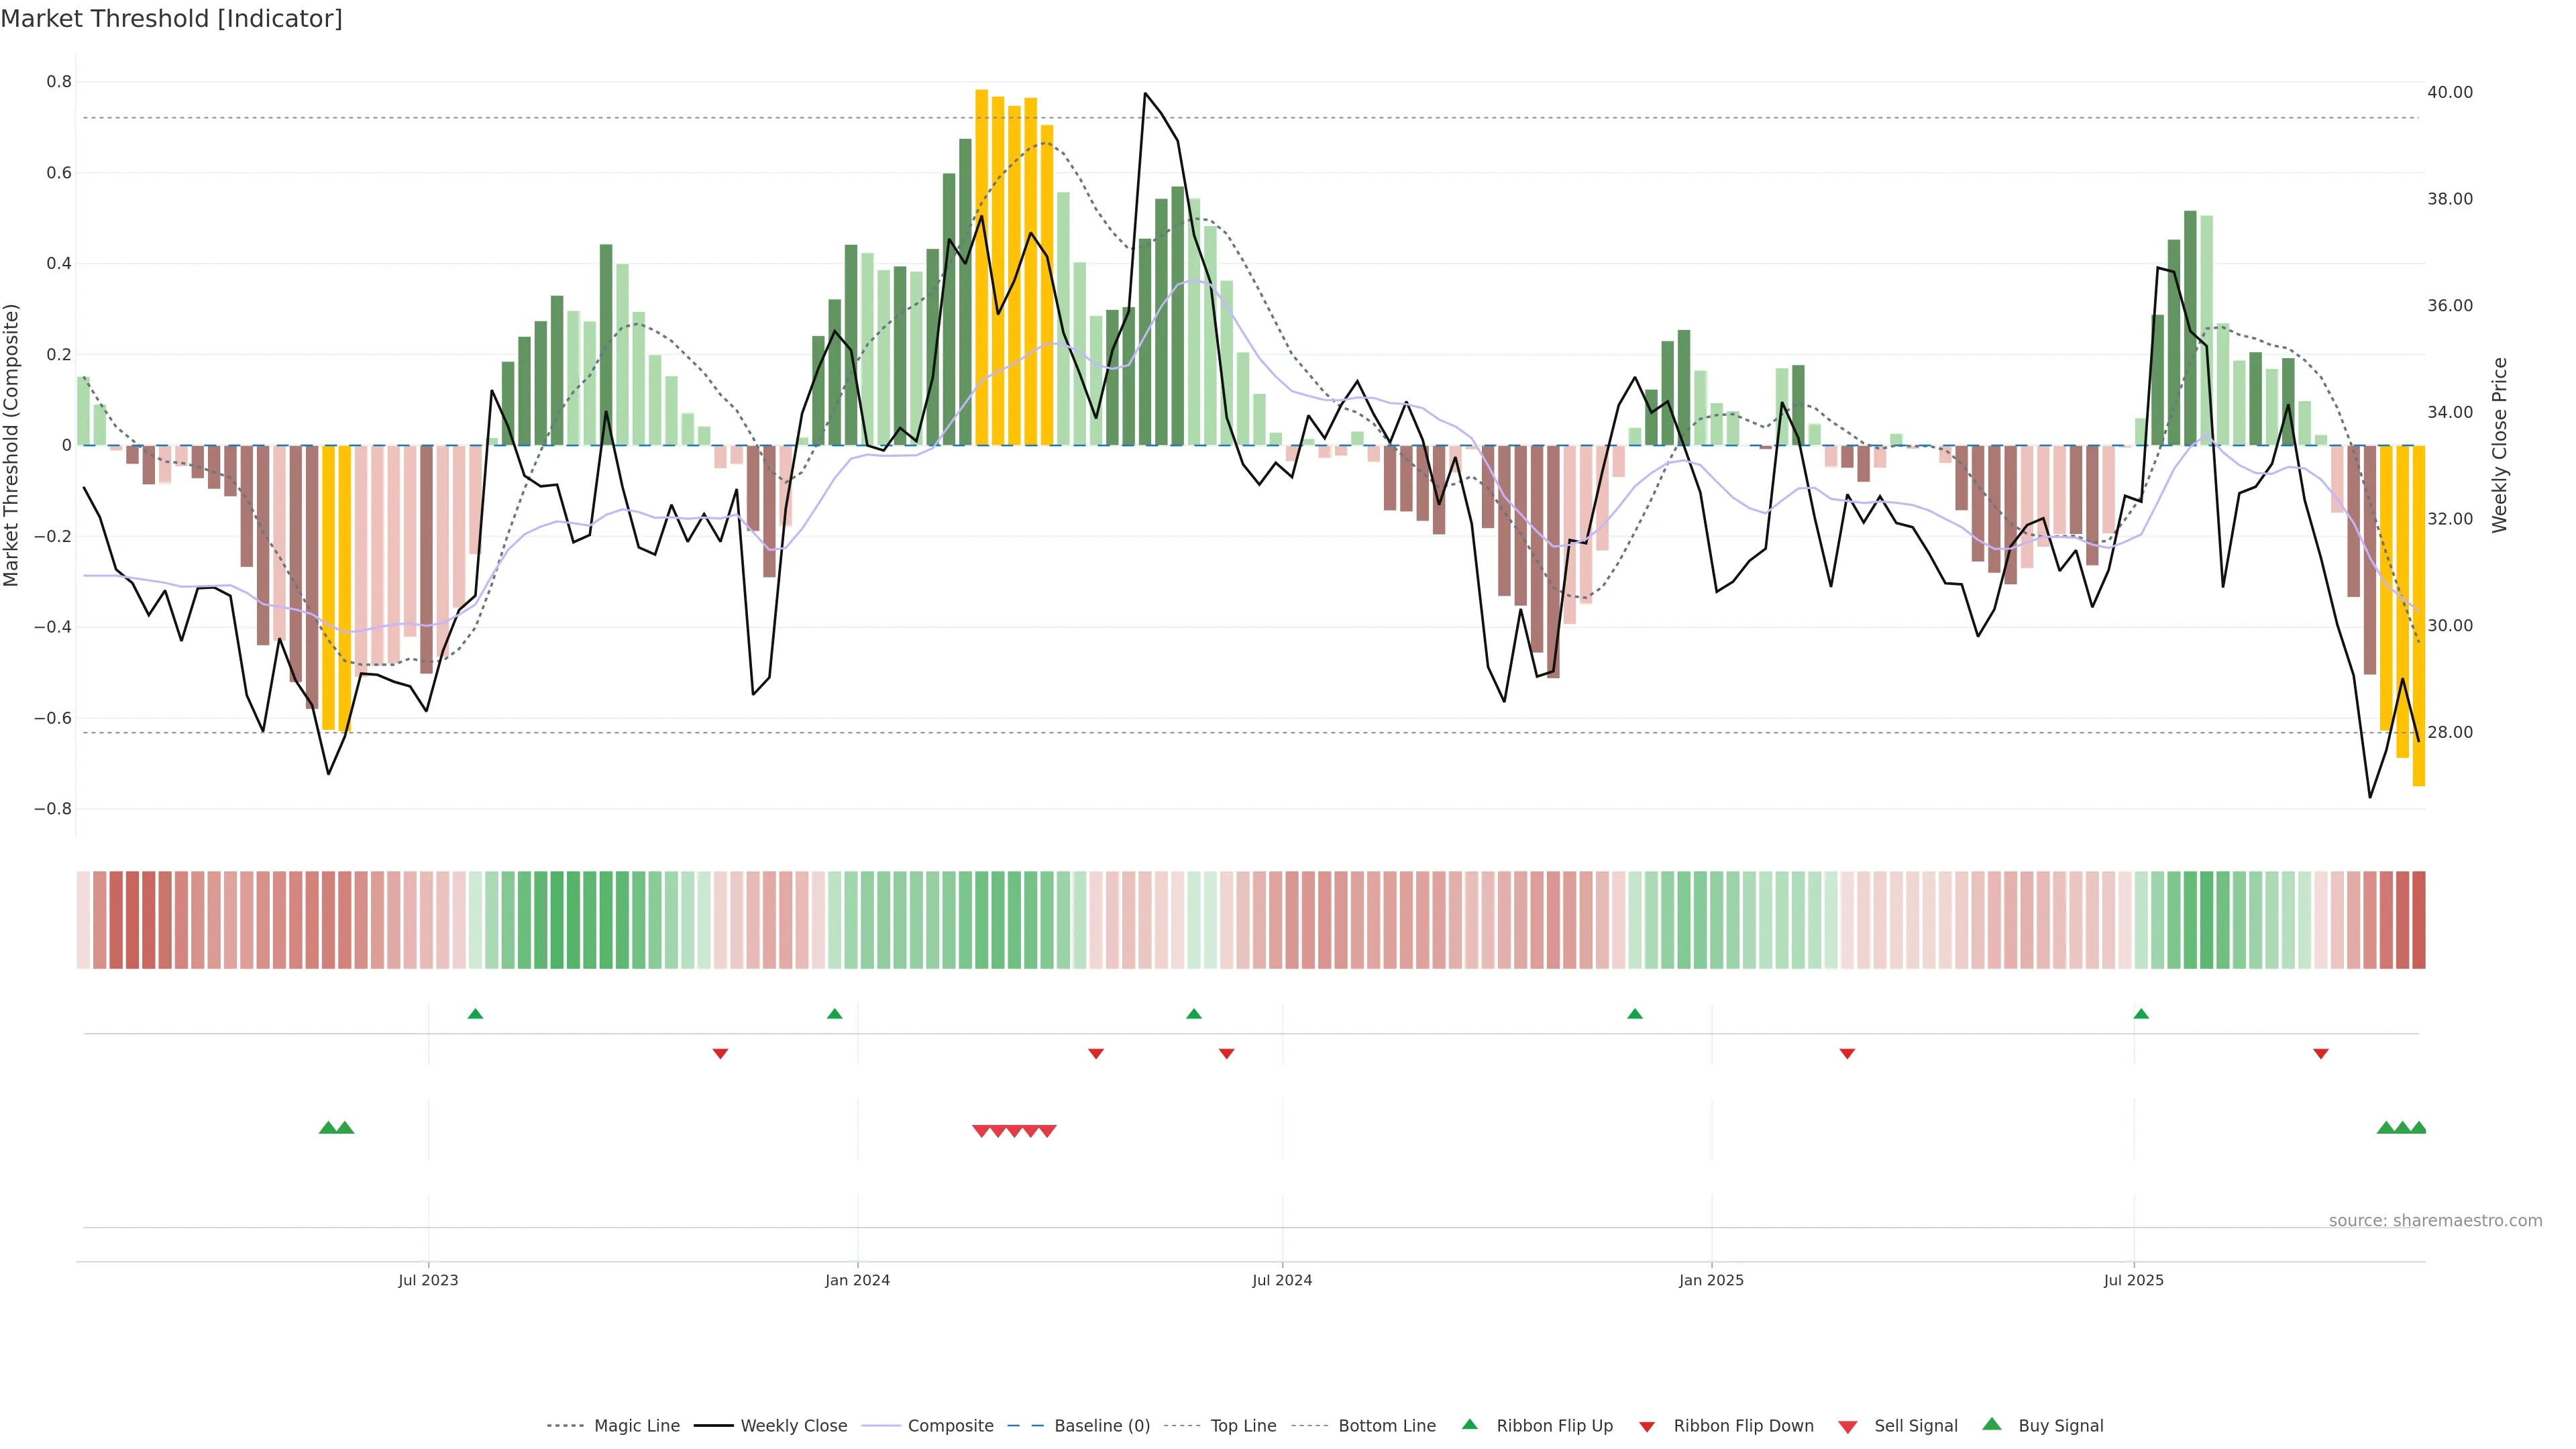
Task: Toggle the Magic Line legend entry
Action: pos(636,1426)
